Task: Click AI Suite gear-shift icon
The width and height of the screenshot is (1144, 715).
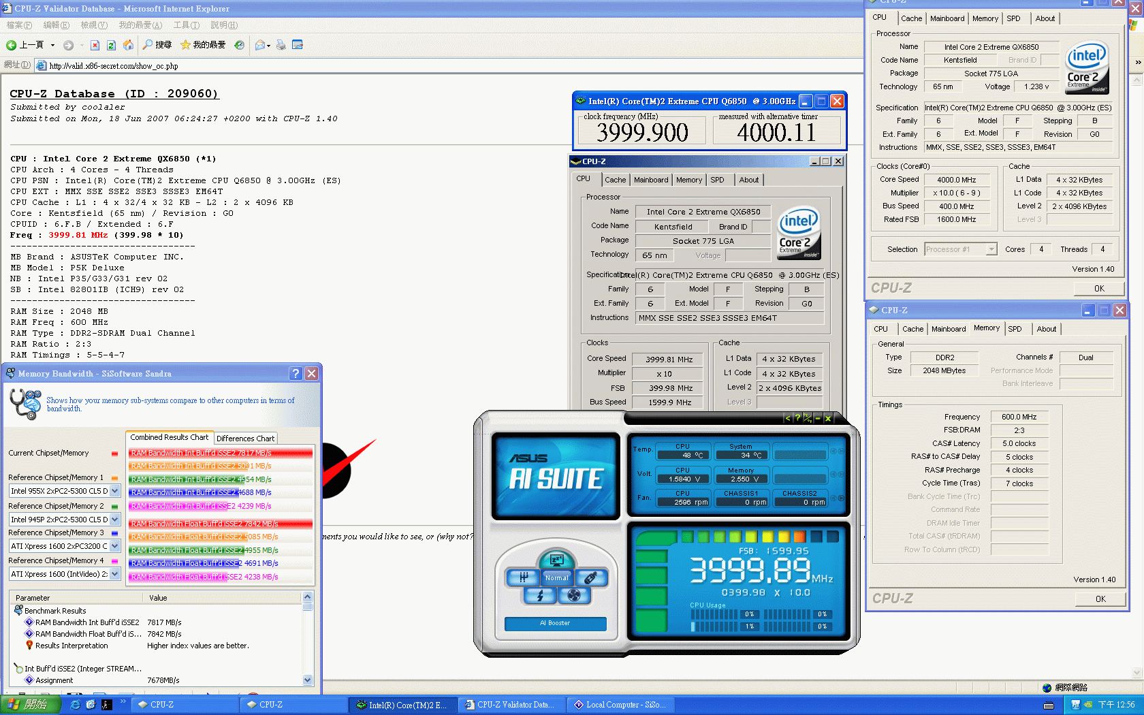Action: point(524,577)
